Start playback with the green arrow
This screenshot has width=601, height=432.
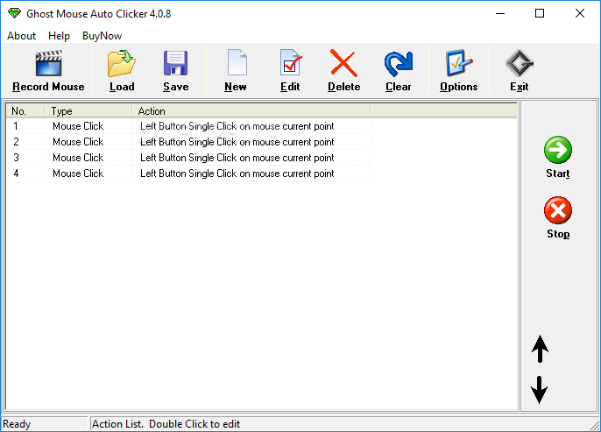point(558,150)
